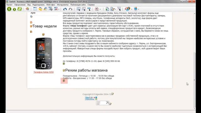Image resolution: width=201 pixels, height=113 pixels.
Task: Open the Справка menu
Action: click(91, 5)
